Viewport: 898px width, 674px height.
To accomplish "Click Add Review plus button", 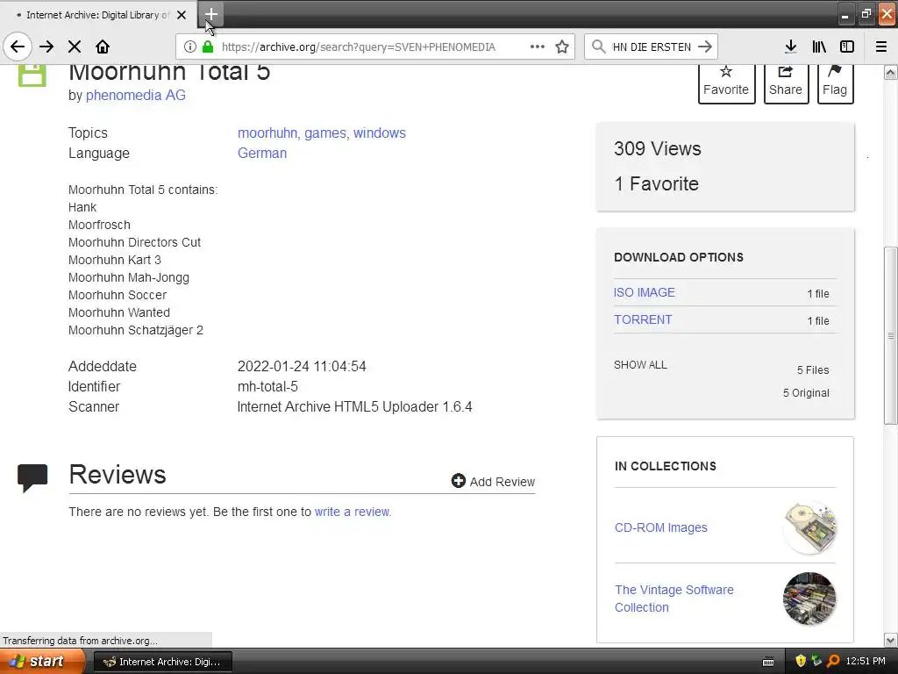I will [493, 482].
